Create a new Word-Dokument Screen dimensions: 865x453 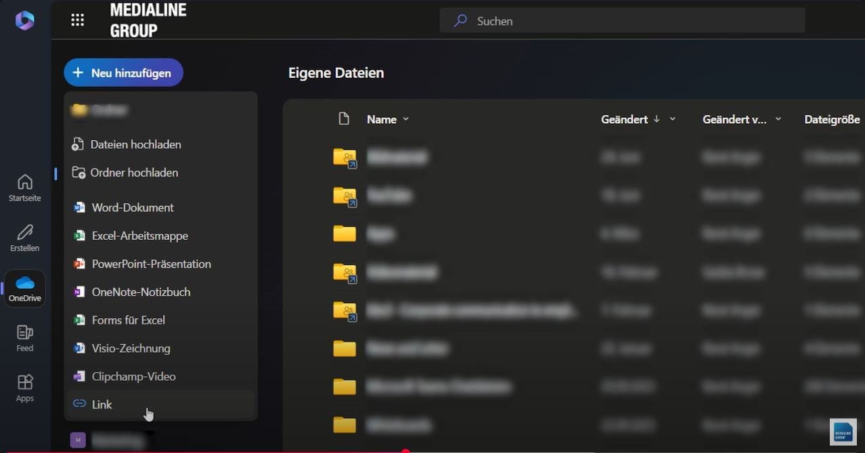(160, 207)
